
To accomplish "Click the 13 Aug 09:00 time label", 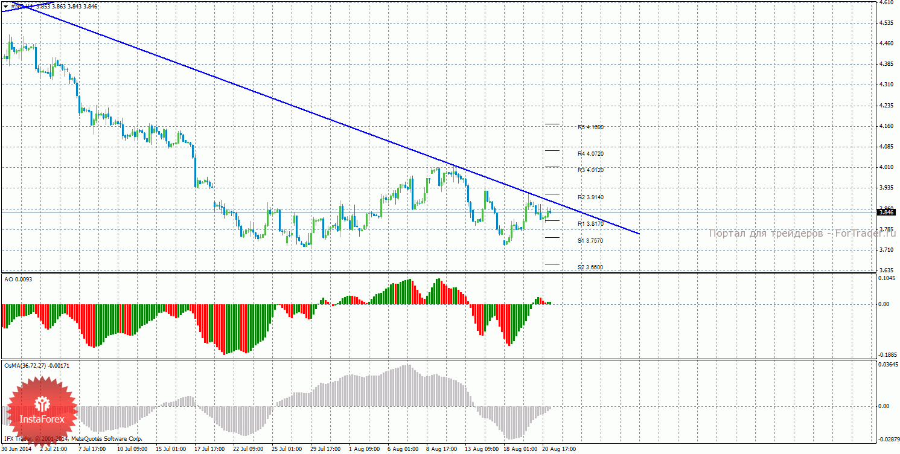I will tap(481, 449).
